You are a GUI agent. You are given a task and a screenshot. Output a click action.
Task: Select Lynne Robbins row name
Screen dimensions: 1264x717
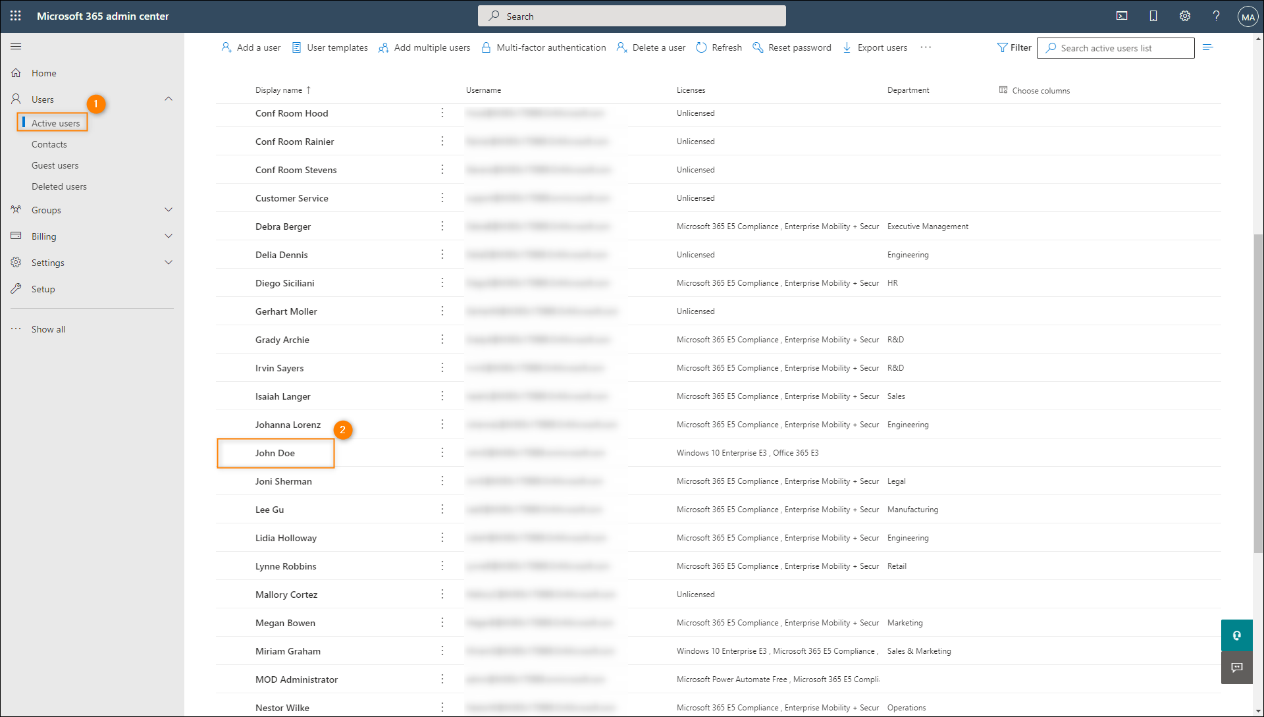click(286, 566)
